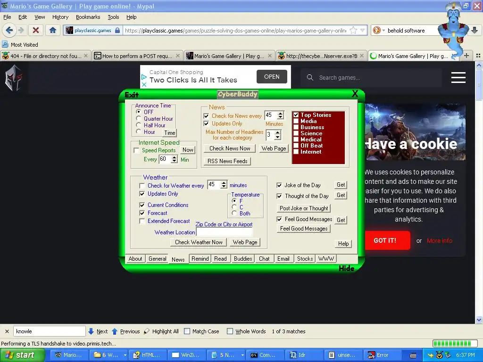Toggle the Media news category checkbox

tap(296, 121)
